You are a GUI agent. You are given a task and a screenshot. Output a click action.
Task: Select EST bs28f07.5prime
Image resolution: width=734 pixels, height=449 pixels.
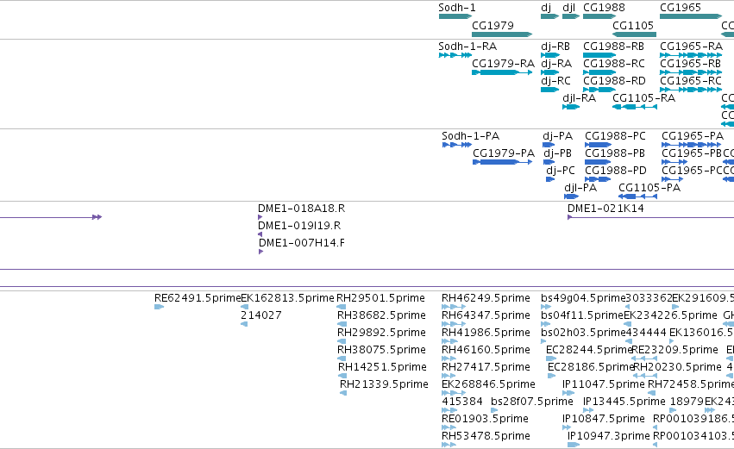[494, 410]
